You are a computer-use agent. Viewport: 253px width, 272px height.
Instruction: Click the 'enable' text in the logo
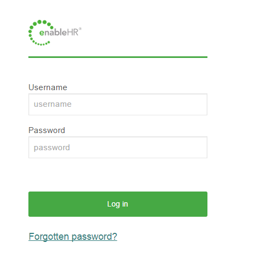[x=53, y=32]
